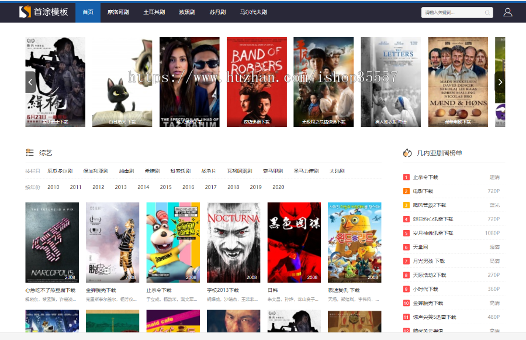Viewport: 526px width, 340px height.
Task: Open 月光男孩 下载 ranking entry
Action: point(429,262)
